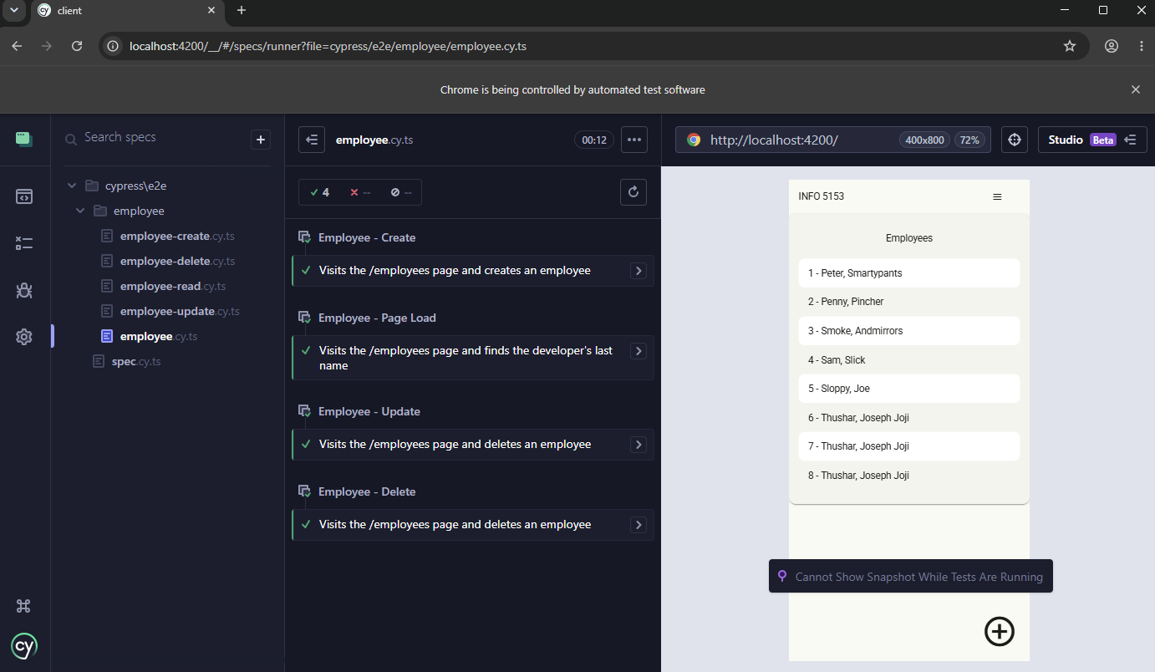Select employee 8 - Thushar, Joseph Joji
The width and height of the screenshot is (1155, 672).
click(x=908, y=476)
